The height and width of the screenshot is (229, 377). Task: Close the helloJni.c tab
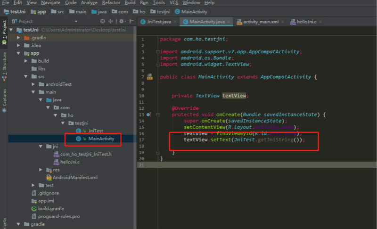coord(320,22)
